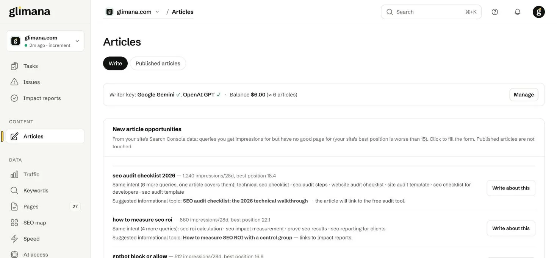Click the 'Google Gemini' writer key label

(x=156, y=95)
